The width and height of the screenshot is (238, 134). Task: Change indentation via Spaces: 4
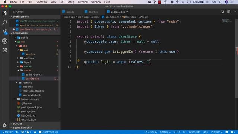[165, 132]
